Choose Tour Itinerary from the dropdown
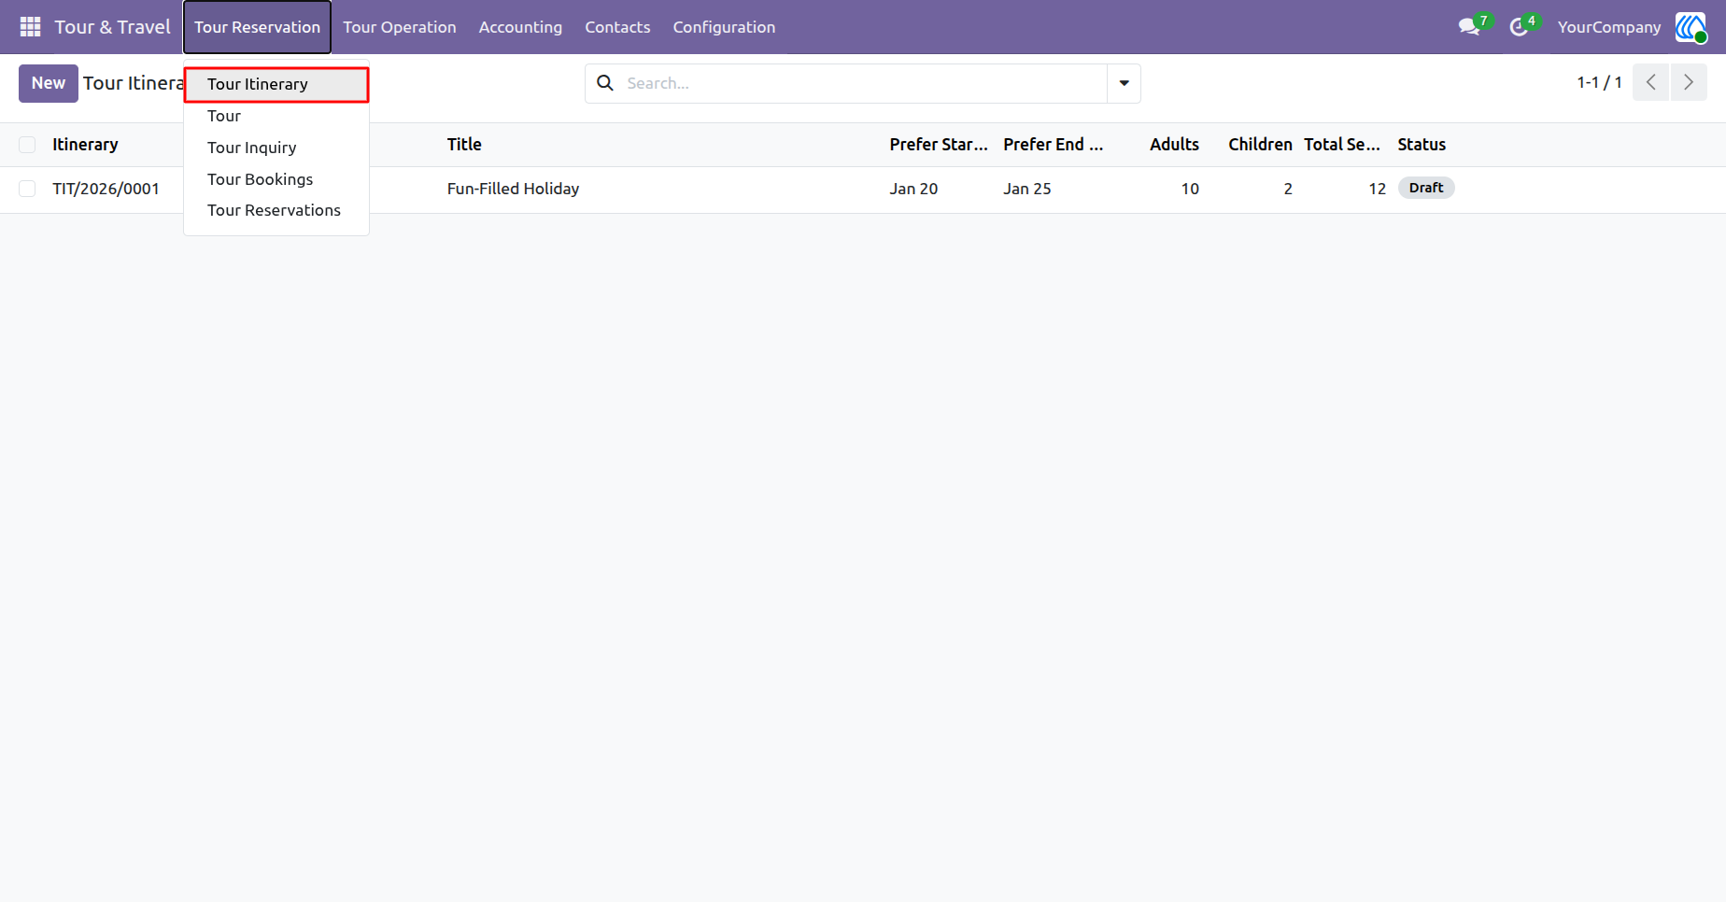The height and width of the screenshot is (902, 1726). pos(276,84)
